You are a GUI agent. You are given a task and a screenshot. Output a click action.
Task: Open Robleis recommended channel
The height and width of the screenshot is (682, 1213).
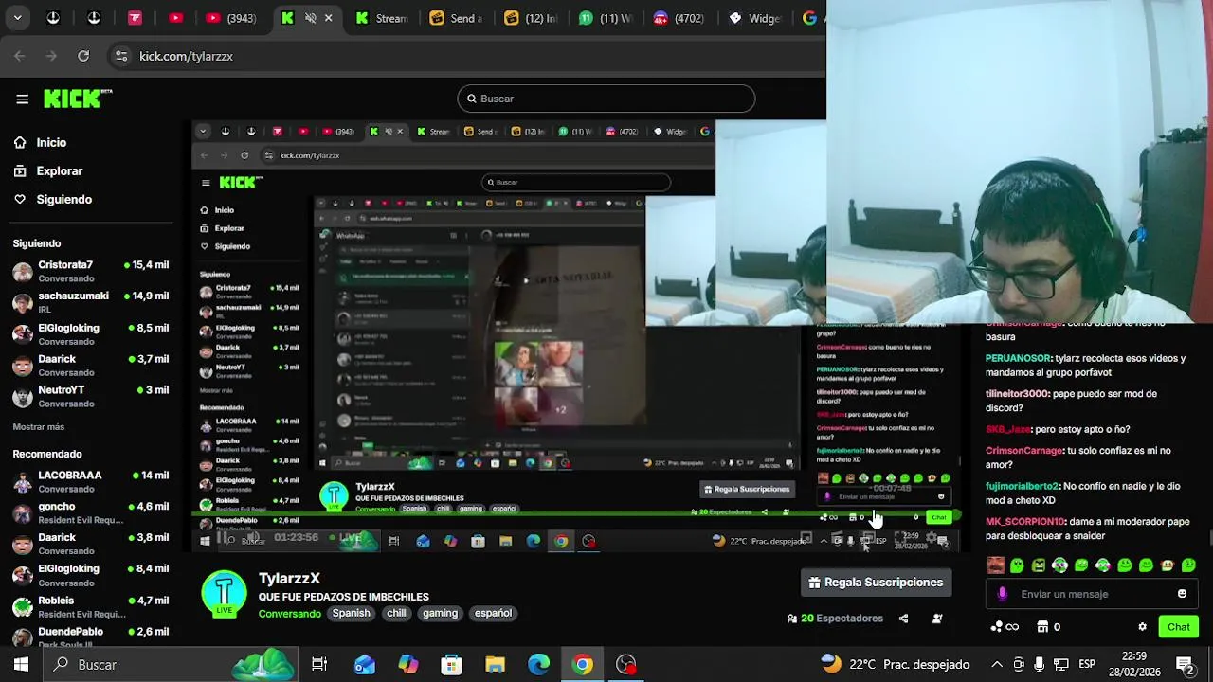tap(91, 606)
